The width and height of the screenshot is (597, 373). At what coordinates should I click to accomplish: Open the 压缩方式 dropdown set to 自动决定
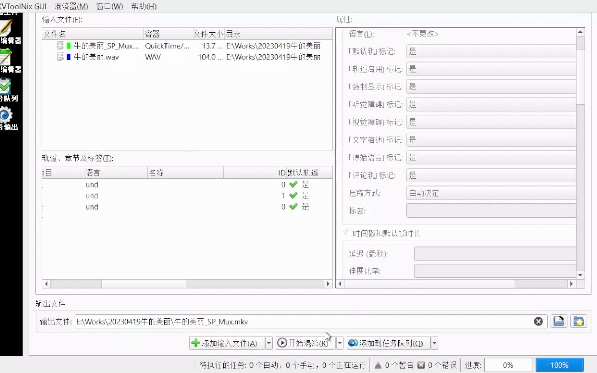[491, 193]
